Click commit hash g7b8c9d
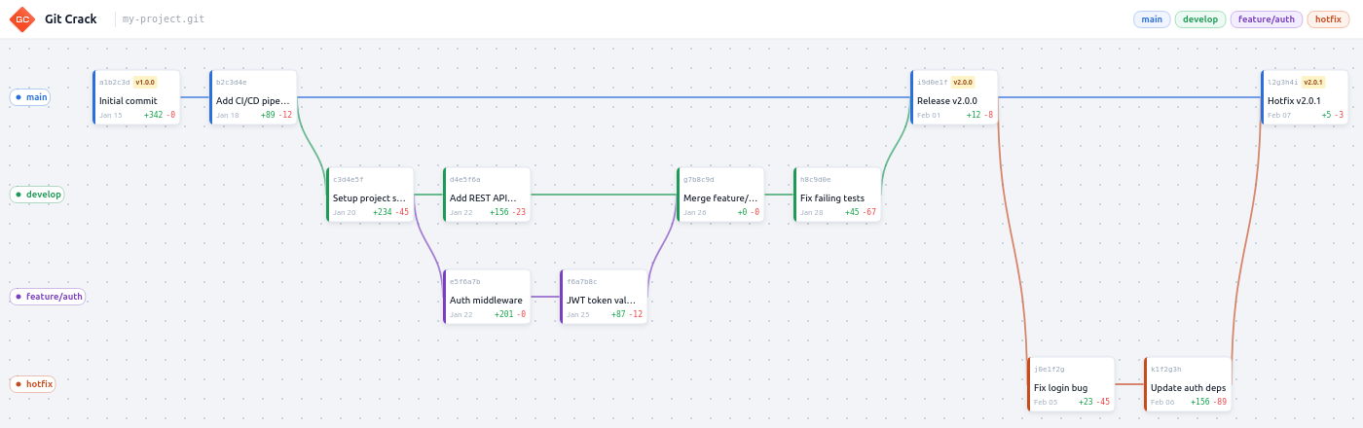The height and width of the screenshot is (428, 1363). pos(699,180)
